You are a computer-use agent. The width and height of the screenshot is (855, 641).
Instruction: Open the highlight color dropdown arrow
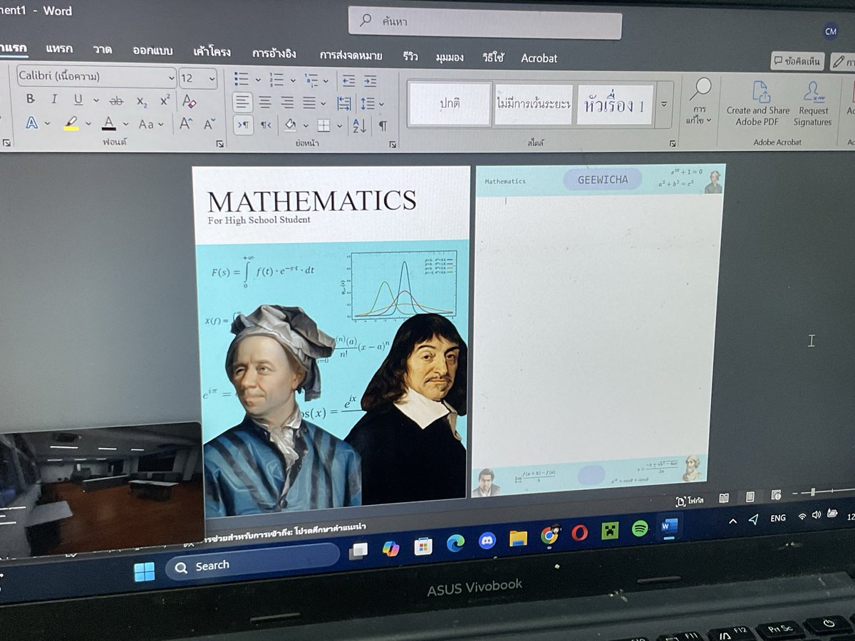click(x=88, y=125)
